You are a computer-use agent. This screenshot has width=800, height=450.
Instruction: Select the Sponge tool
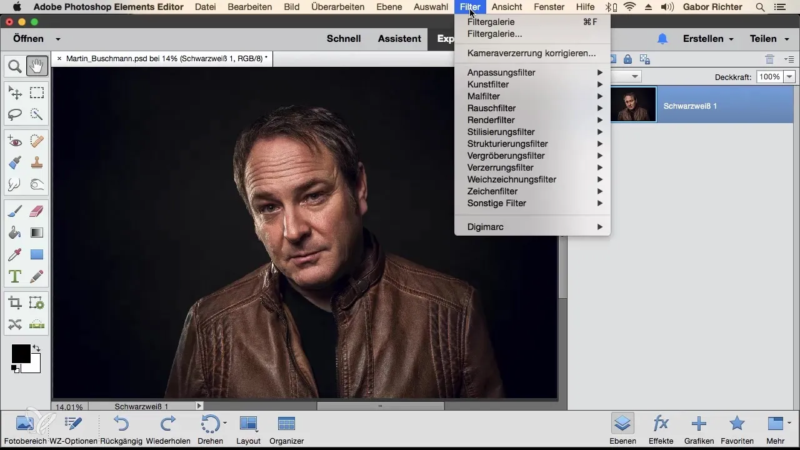37,184
